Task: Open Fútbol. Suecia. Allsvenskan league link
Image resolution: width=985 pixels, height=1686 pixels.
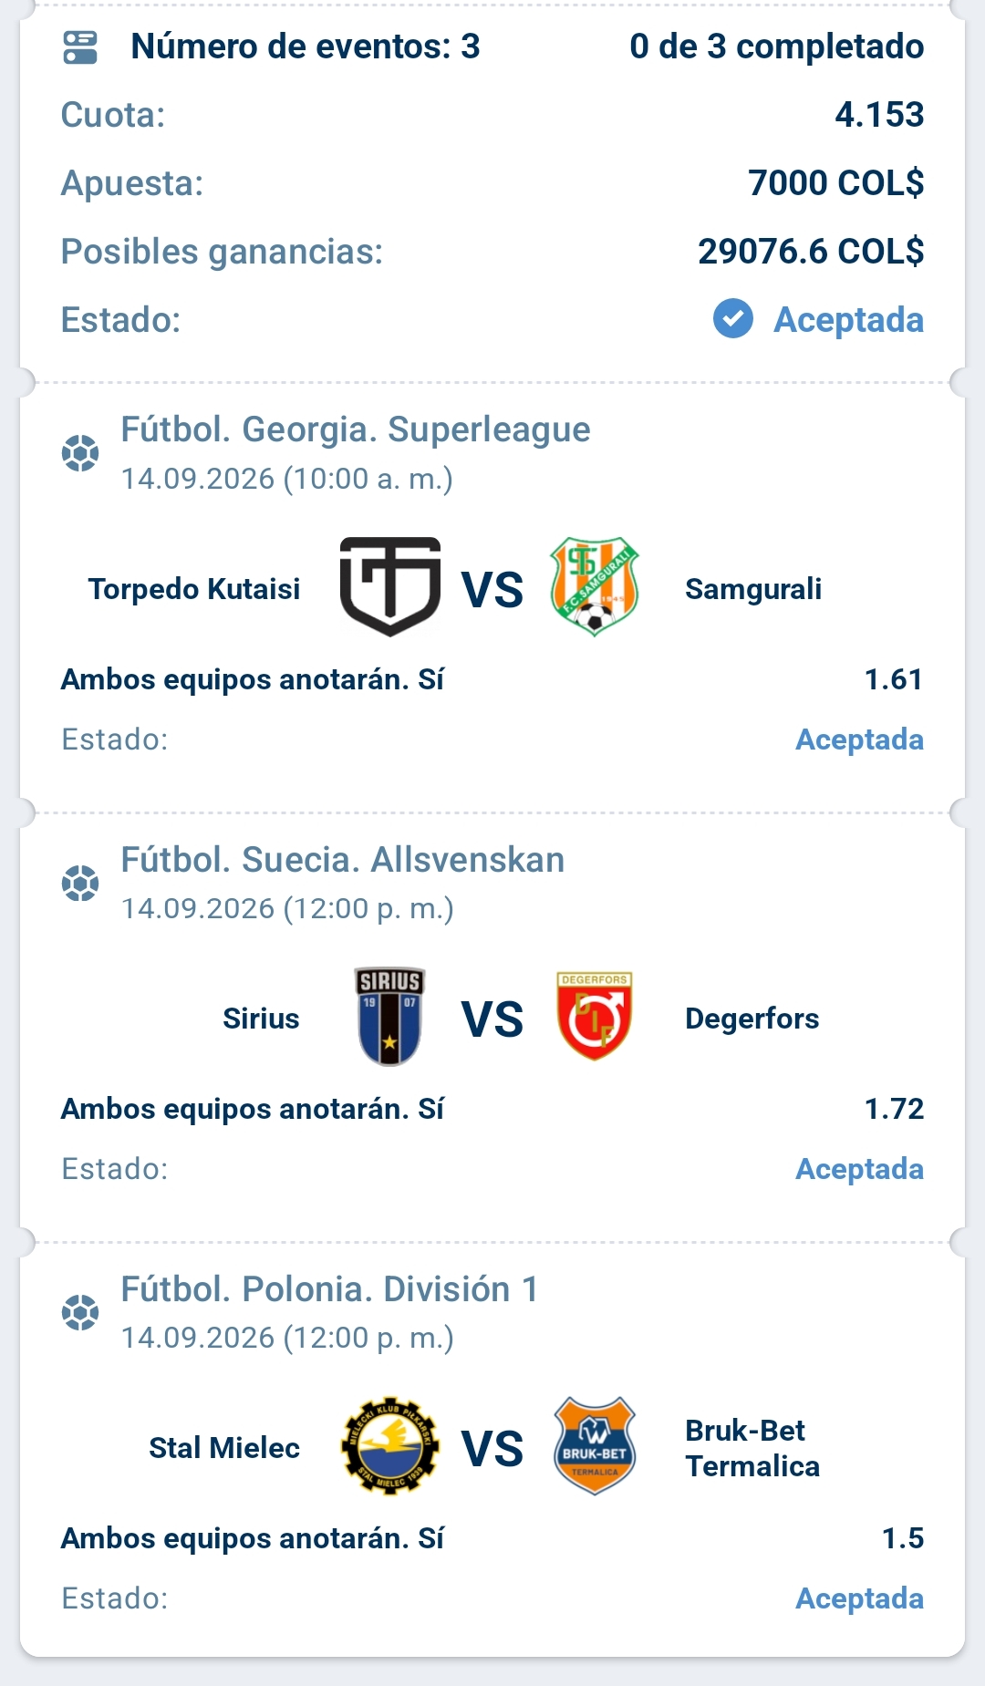Action: (343, 860)
